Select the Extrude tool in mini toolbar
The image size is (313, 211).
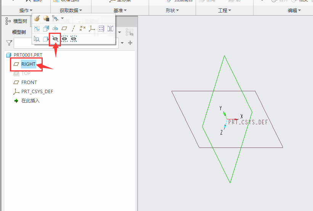[x=46, y=29]
